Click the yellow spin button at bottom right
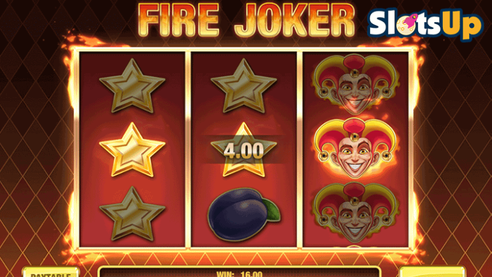The height and width of the screenshot is (277, 492). pyautogui.click(x=433, y=272)
